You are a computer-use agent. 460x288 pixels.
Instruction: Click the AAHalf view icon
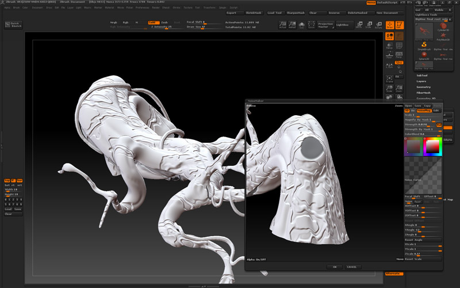tap(292, 25)
